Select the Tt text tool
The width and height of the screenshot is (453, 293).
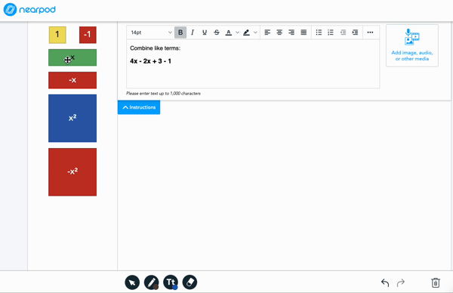pos(171,282)
